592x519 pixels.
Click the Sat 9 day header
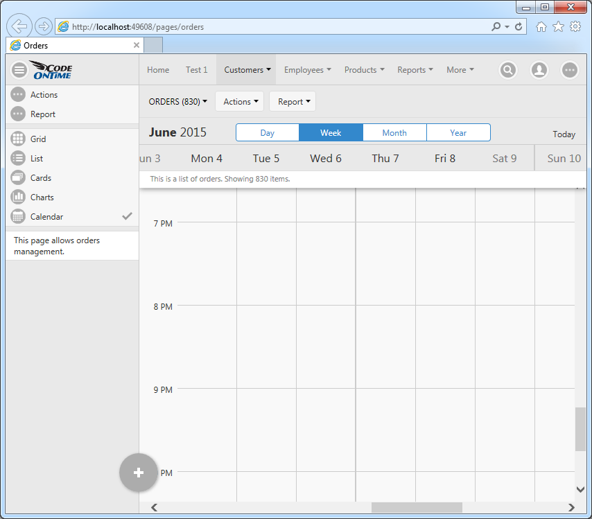point(505,159)
